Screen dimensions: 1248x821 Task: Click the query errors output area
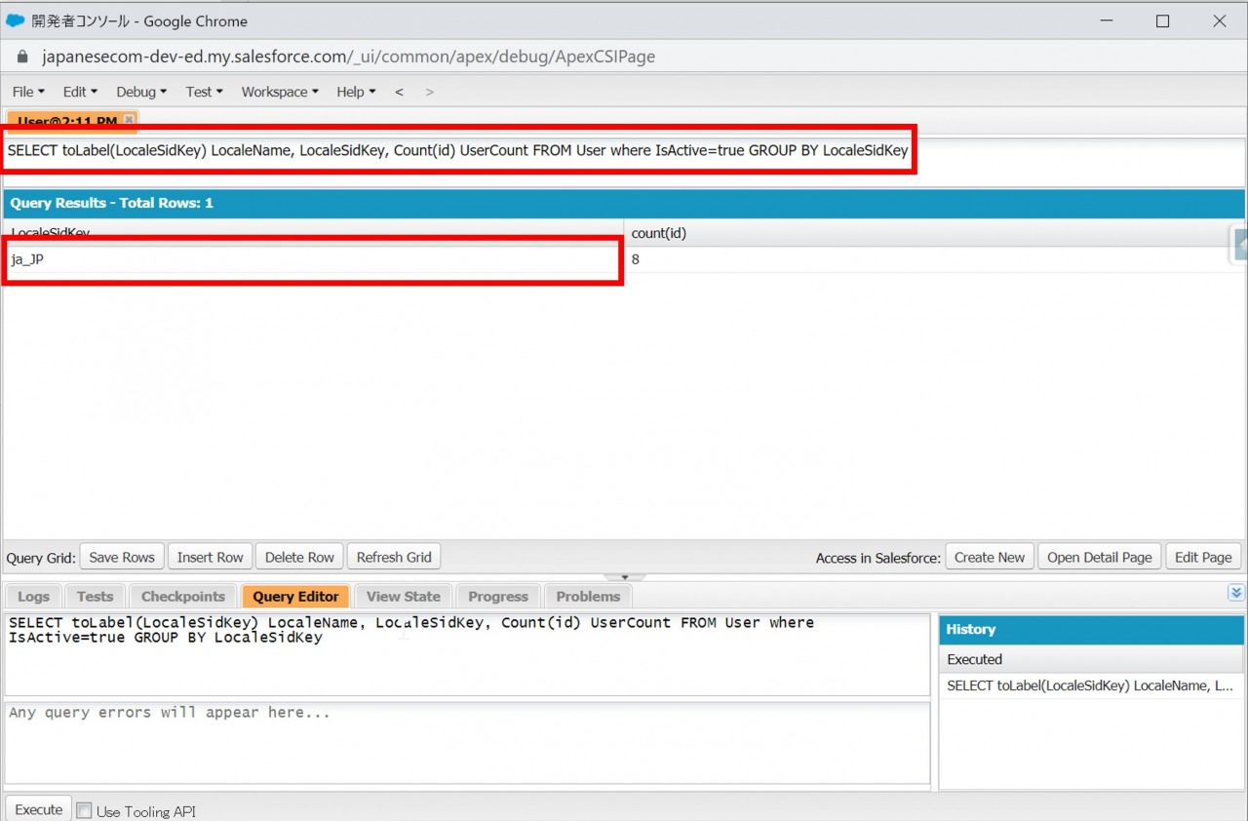tap(467, 742)
